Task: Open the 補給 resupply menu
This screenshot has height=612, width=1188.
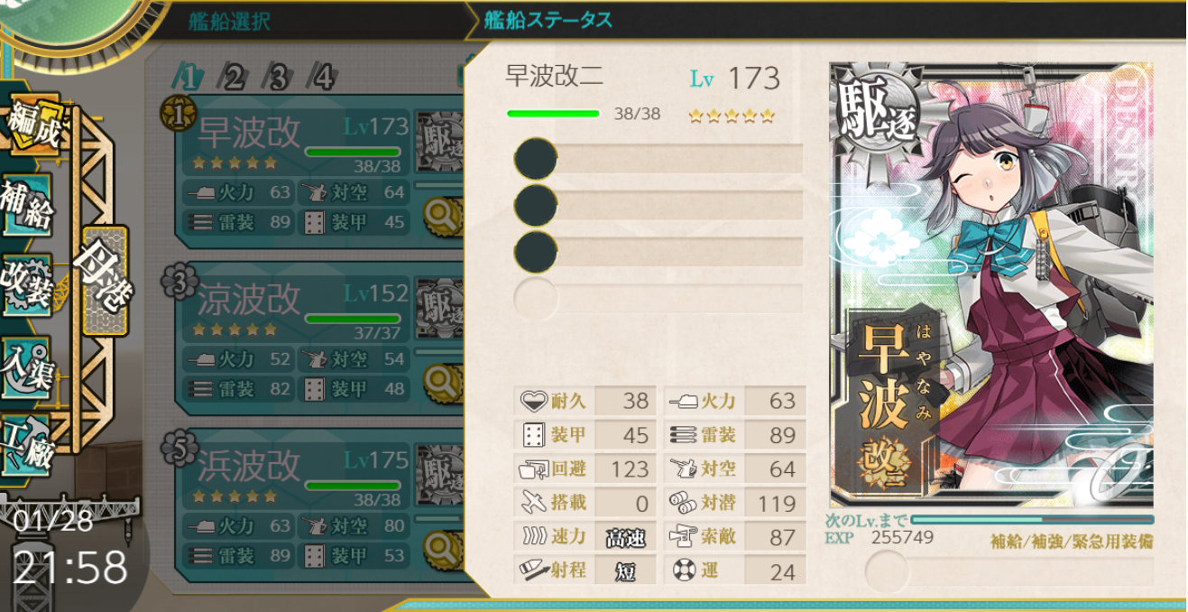Action: (27, 204)
